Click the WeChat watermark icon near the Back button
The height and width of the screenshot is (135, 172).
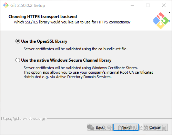(91, 127)
